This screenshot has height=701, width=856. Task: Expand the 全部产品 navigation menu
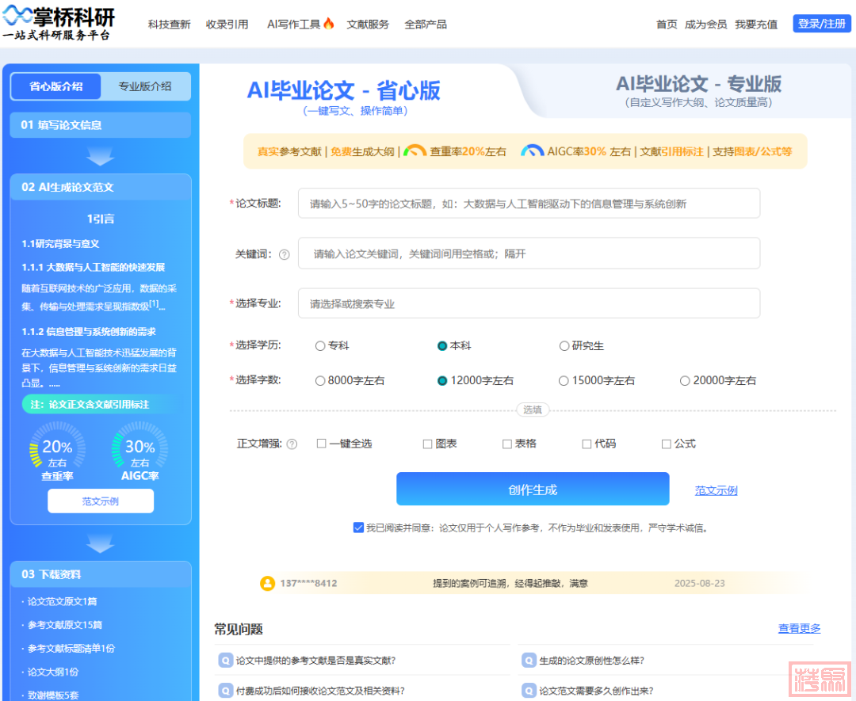point(426,25)
